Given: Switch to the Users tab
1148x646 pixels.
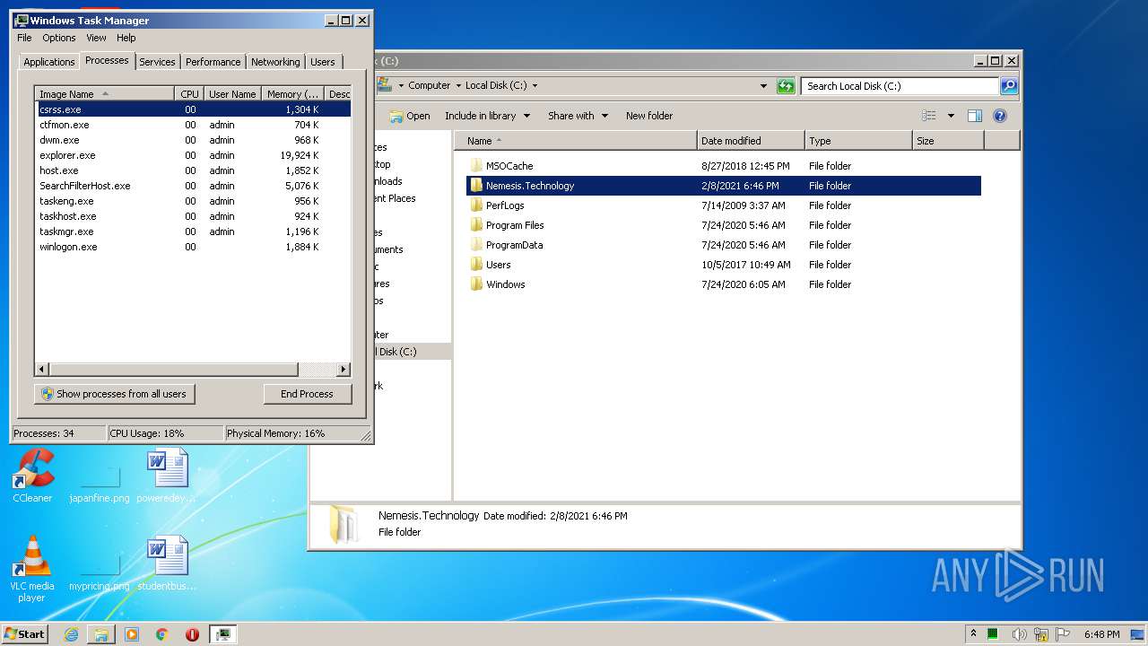Looking at the screenshot, I should point(323,62).
